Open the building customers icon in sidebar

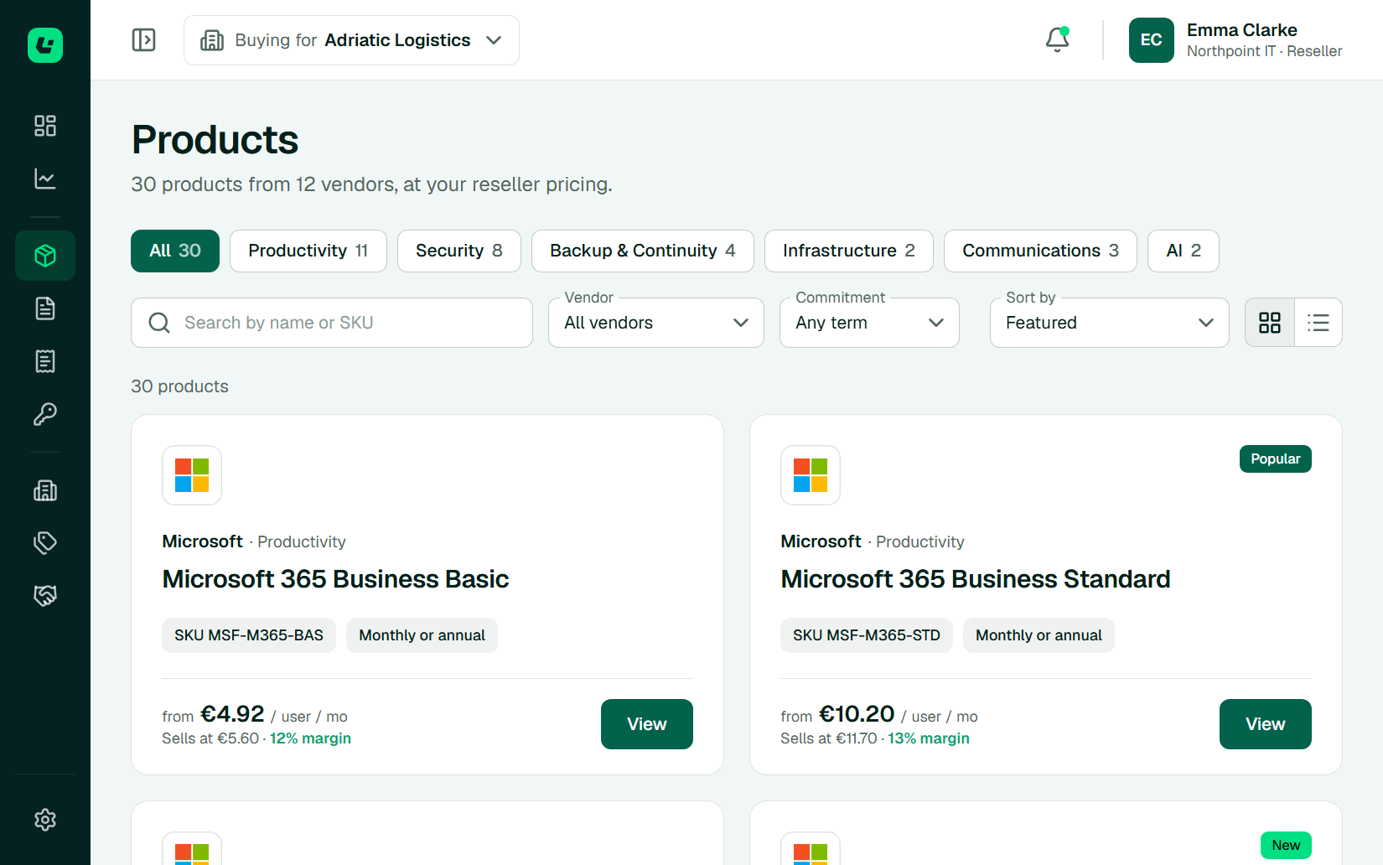(45, 490)
